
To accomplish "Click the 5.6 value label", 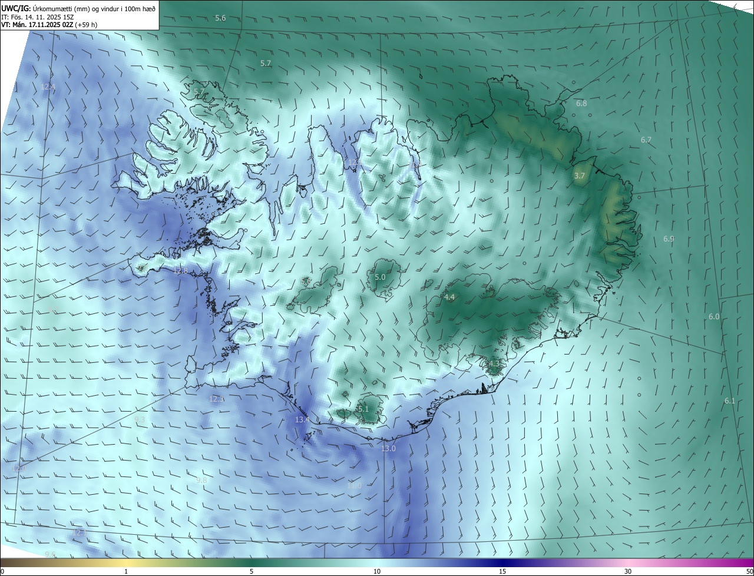I will [220, 18].
